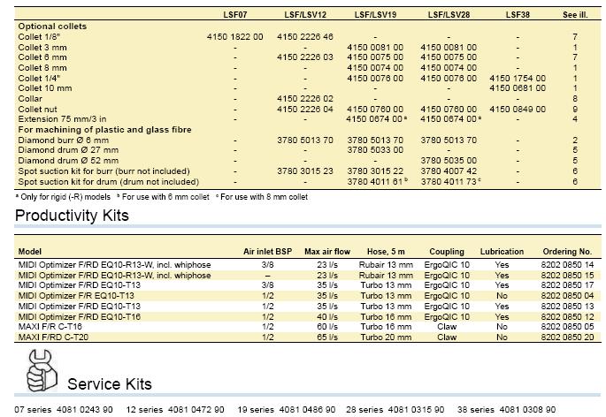The height and width of the screenshot is (417, 606).
Task: Select part number '3780 3015 23'
Action: (x=305, y=171)
